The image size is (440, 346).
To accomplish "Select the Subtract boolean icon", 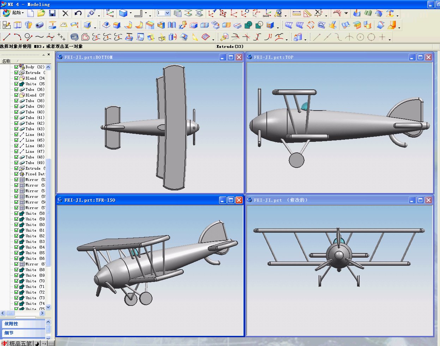I will point(259,25).
